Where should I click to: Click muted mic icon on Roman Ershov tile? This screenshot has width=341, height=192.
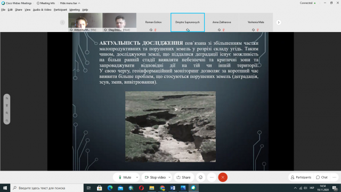[x=155, y=30]
